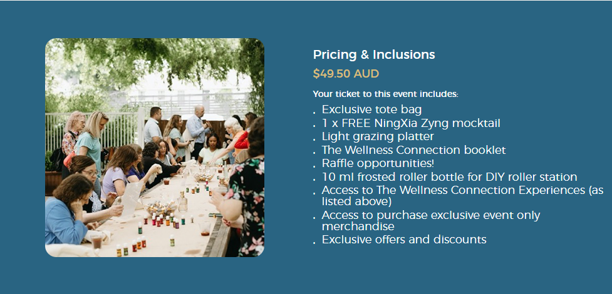Select the "Exclusive offers and discounts" item

pyautogui.click(x=404, y=240)
